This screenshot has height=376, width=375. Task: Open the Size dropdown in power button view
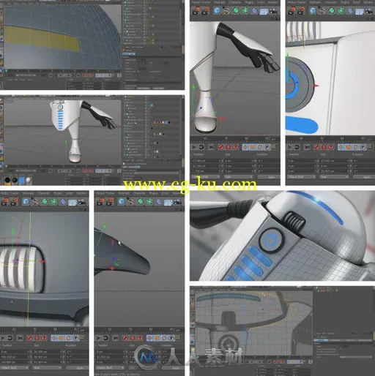[334, 176]
